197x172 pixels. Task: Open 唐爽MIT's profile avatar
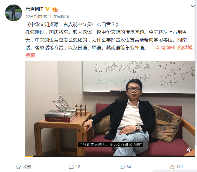tap(14, 13)
